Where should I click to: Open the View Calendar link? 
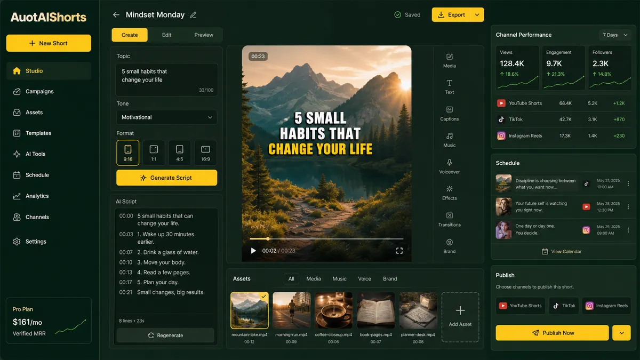pos(561,251)
